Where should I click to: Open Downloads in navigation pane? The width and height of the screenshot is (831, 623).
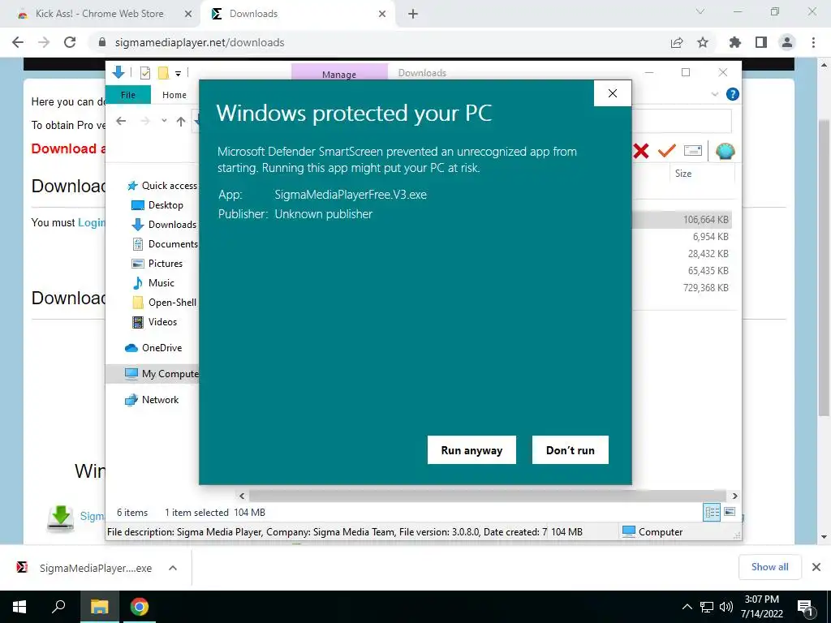pyautogui.click(x=164, y=225)
